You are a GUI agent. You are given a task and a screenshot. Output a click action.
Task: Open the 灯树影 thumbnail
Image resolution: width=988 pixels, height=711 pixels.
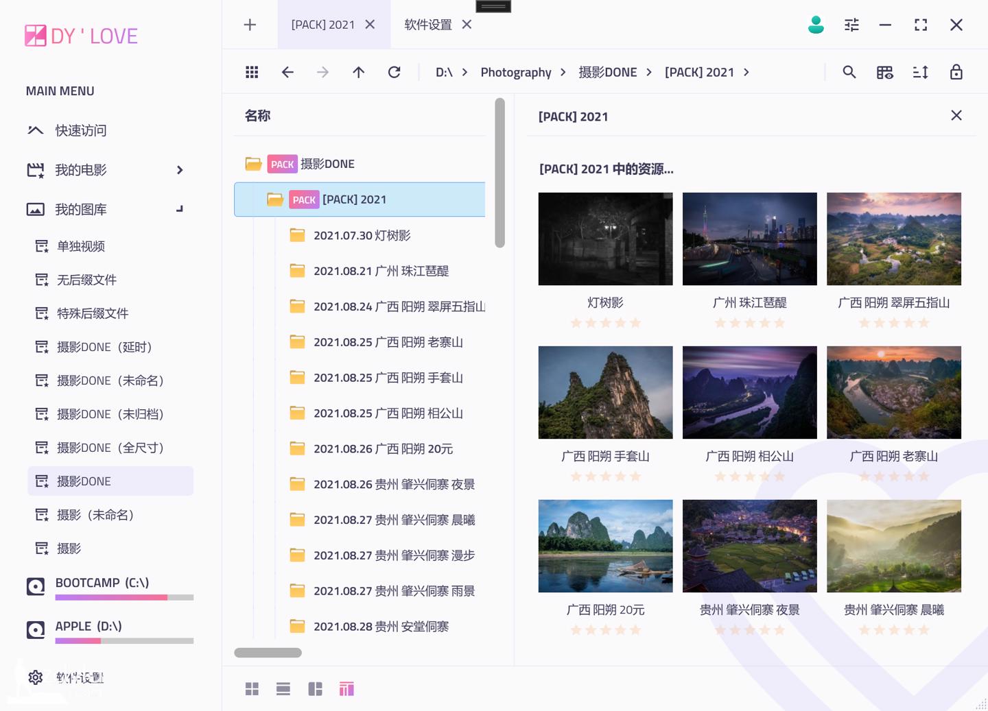tap(605, 239)
